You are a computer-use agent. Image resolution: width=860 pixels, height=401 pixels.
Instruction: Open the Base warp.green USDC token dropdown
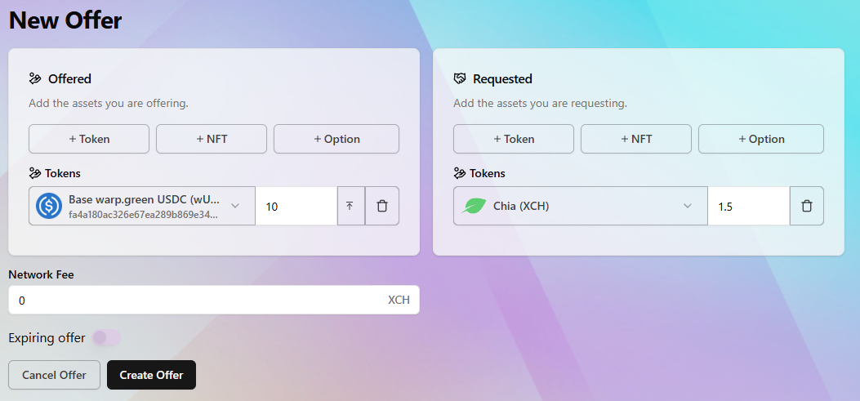click(x=142, y=206)
